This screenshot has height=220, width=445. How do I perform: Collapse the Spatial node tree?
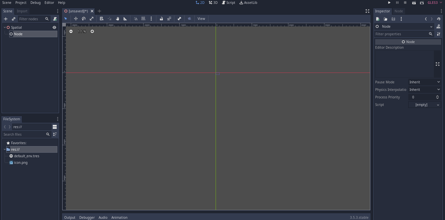click(5, 27)
